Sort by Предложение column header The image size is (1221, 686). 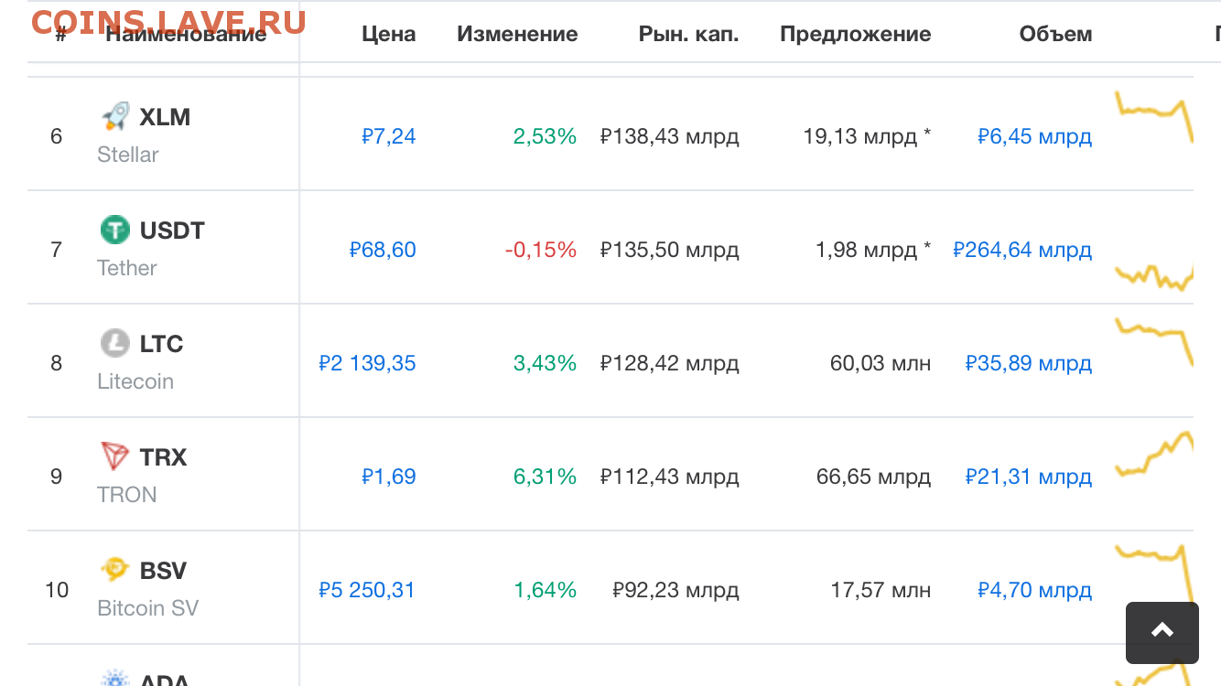coord(856,34)
